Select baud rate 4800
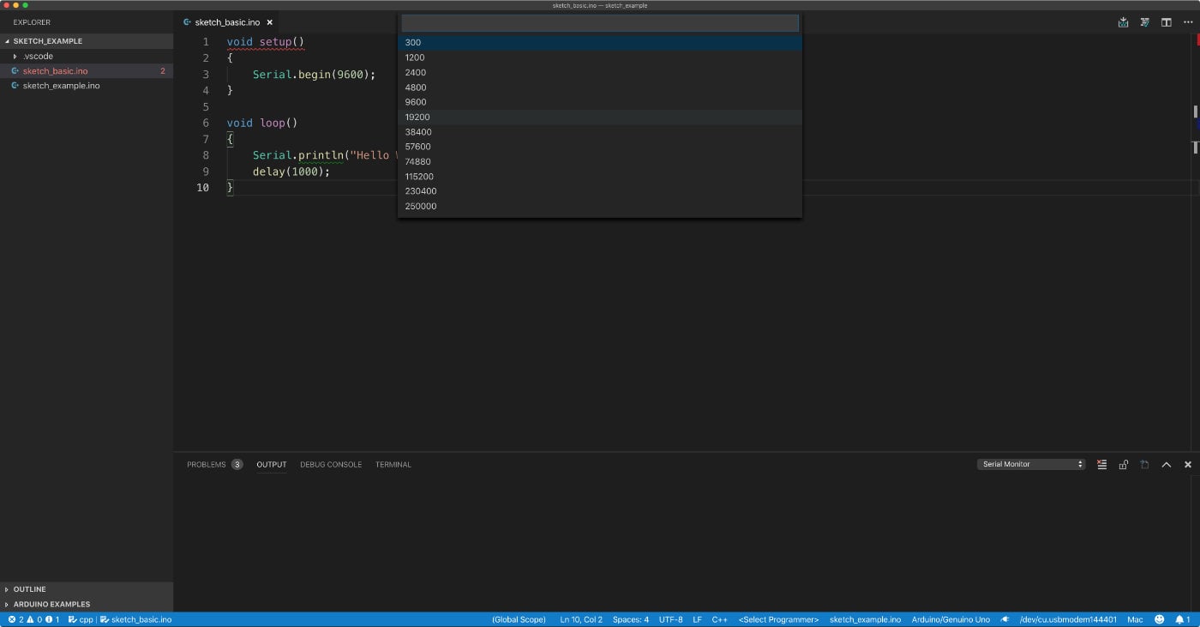This screenshot has width=1200, height=627. 600,87
